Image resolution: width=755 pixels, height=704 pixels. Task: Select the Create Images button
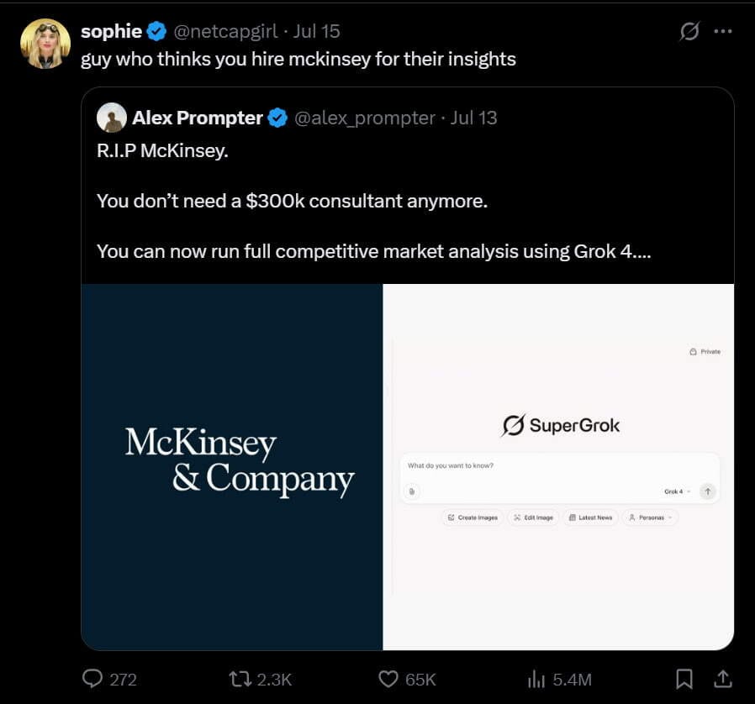click(473, 517)
